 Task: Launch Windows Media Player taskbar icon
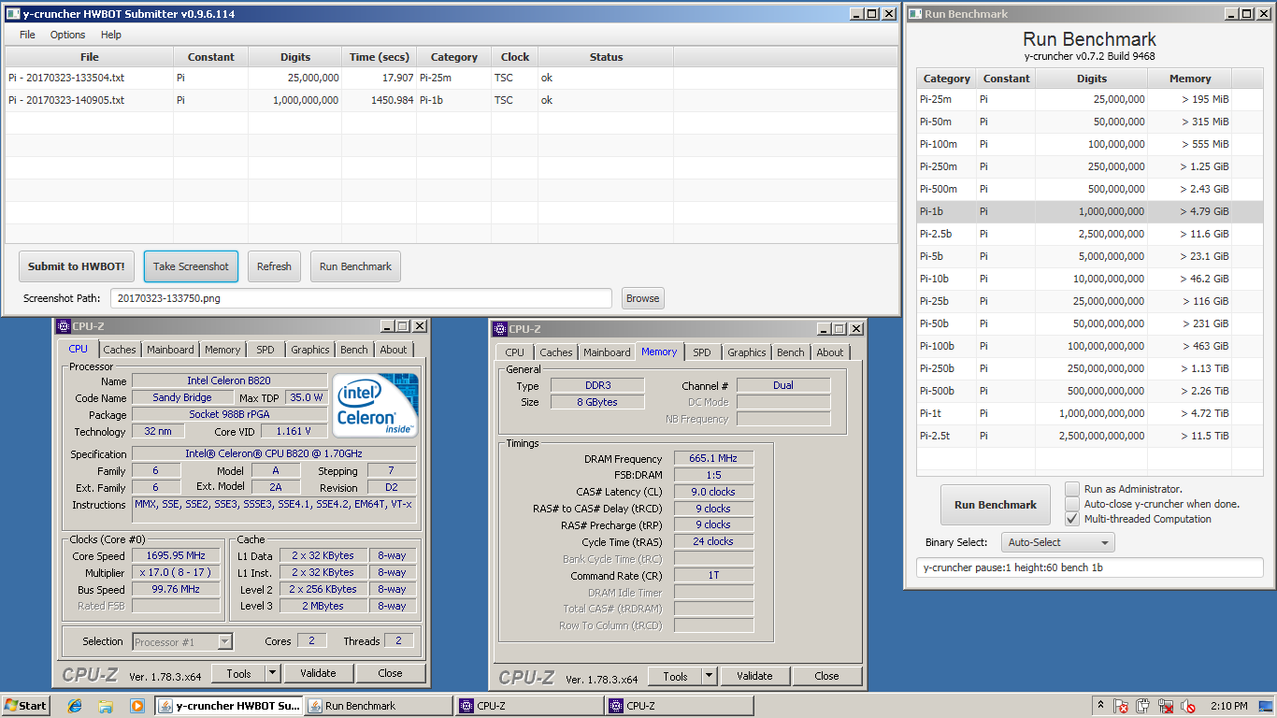pyautogui.click(x=137, y=706)
